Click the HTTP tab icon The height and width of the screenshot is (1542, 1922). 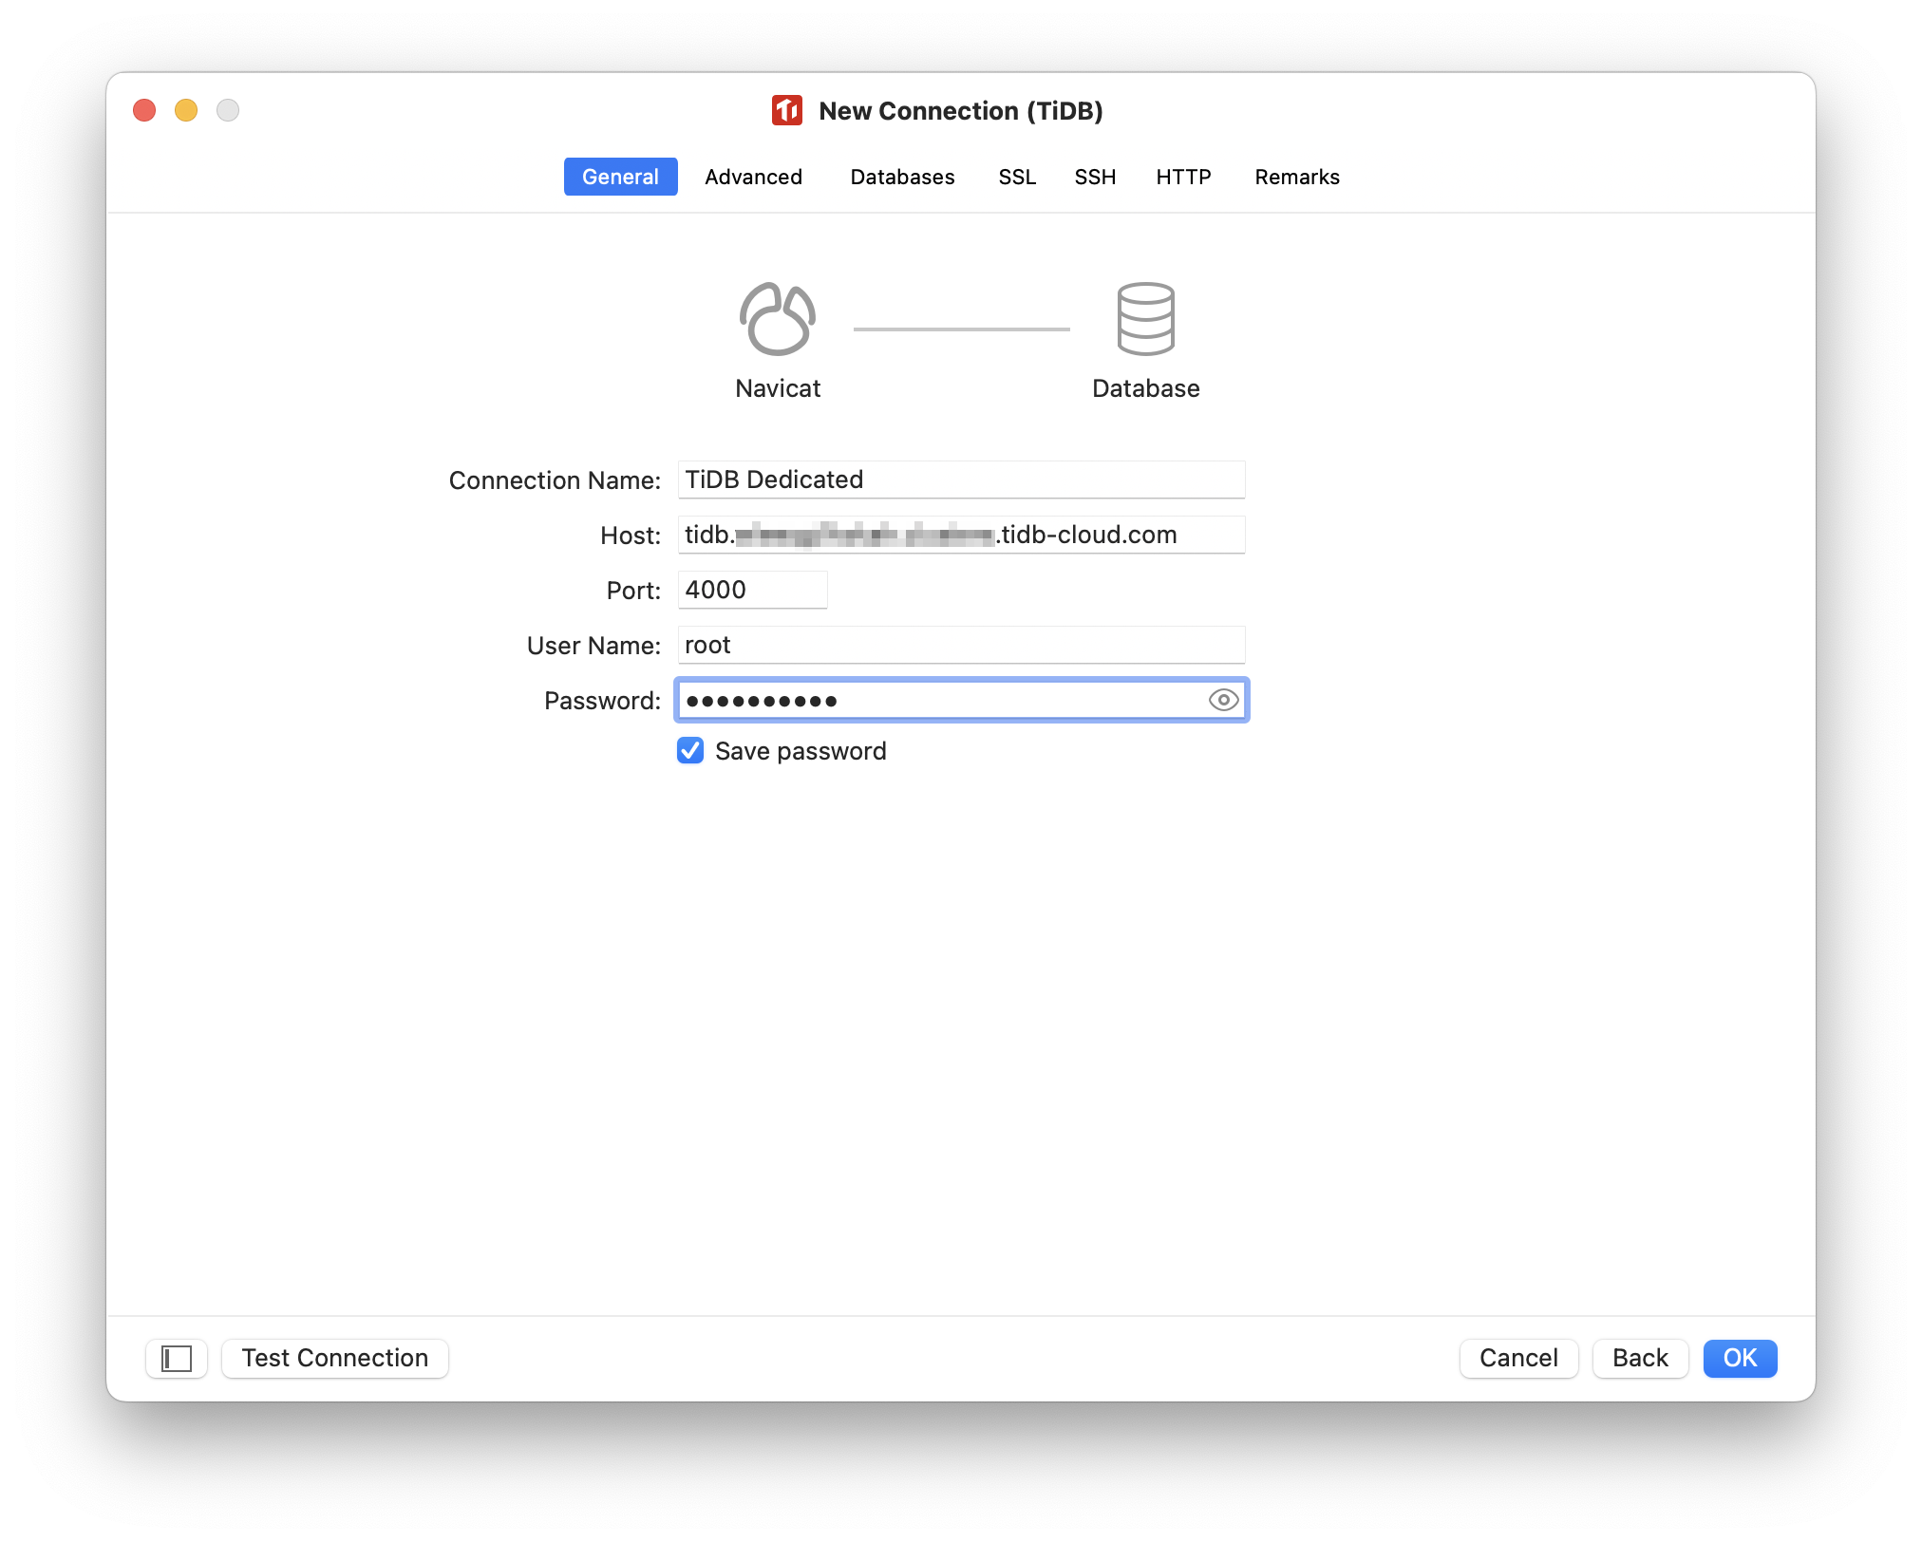(1179, 177)
